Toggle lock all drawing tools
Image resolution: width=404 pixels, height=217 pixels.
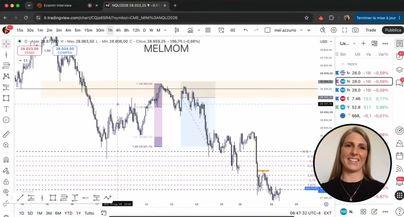pyautogui.click(x=6, y=182)
